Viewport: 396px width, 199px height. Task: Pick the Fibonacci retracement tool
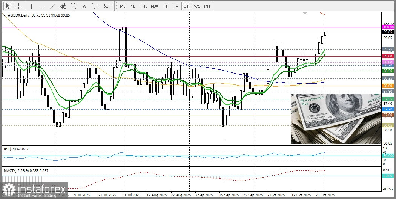coord(74,6)
